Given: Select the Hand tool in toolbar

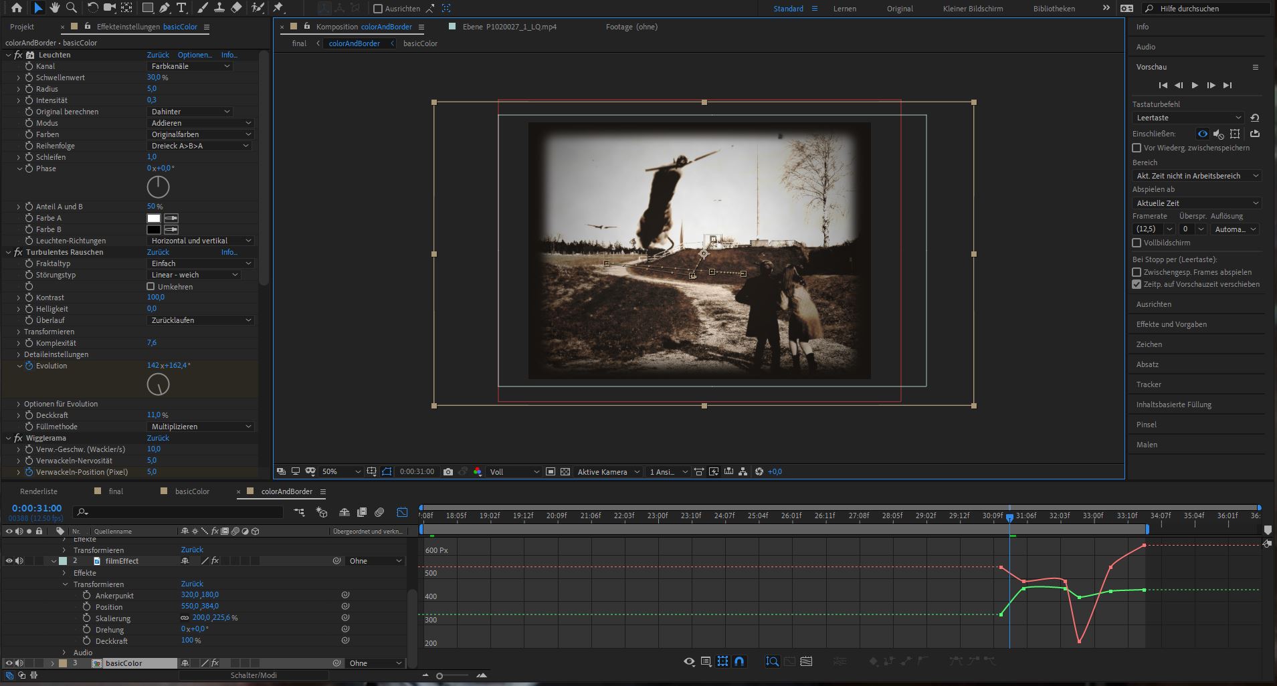Looking at the screenshot, I should pyautogui.click(x=54, y=8).
